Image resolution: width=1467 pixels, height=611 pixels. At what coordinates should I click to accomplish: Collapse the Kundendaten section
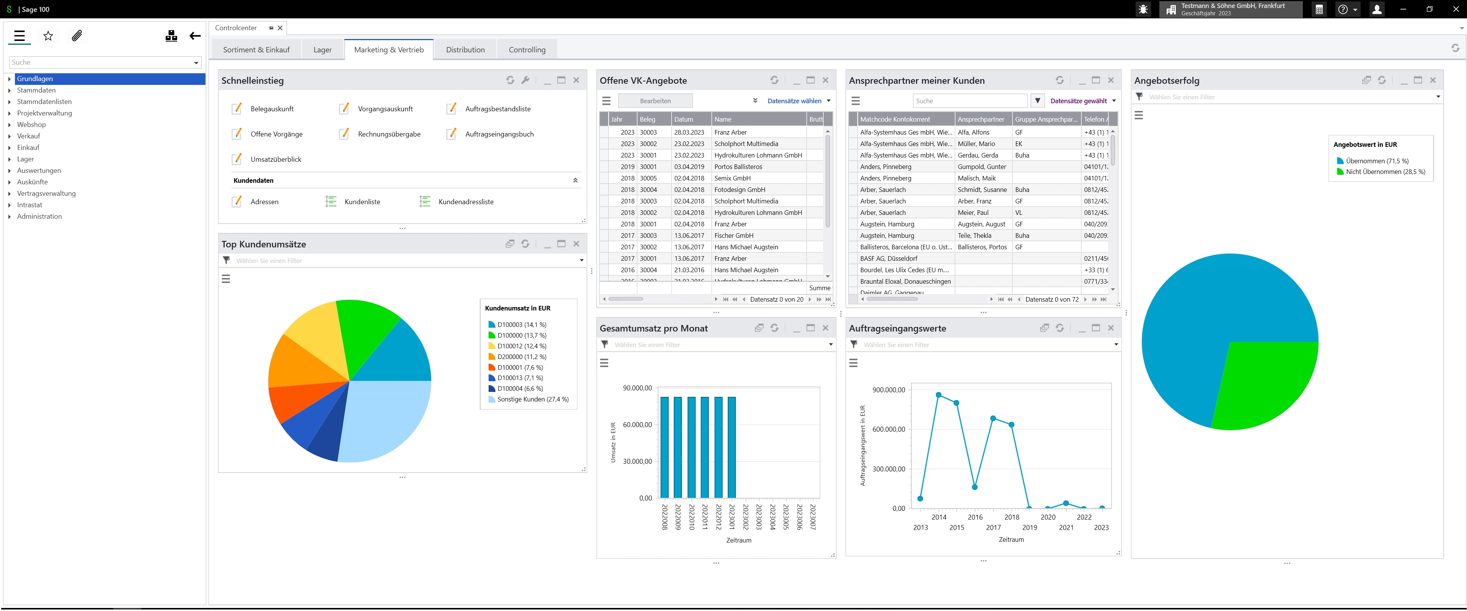pyautogui.click(x=575, y=180)
